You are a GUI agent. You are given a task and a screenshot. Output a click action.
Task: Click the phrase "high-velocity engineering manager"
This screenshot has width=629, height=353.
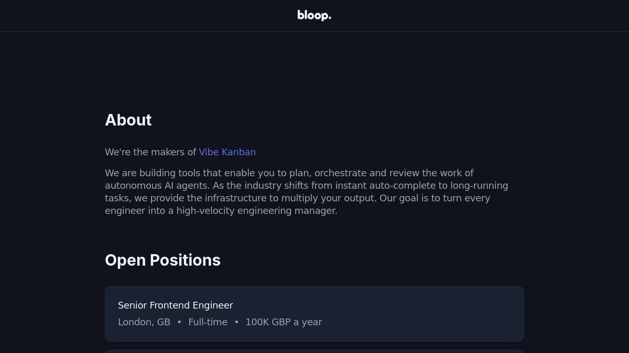click(x=256, y=211)
